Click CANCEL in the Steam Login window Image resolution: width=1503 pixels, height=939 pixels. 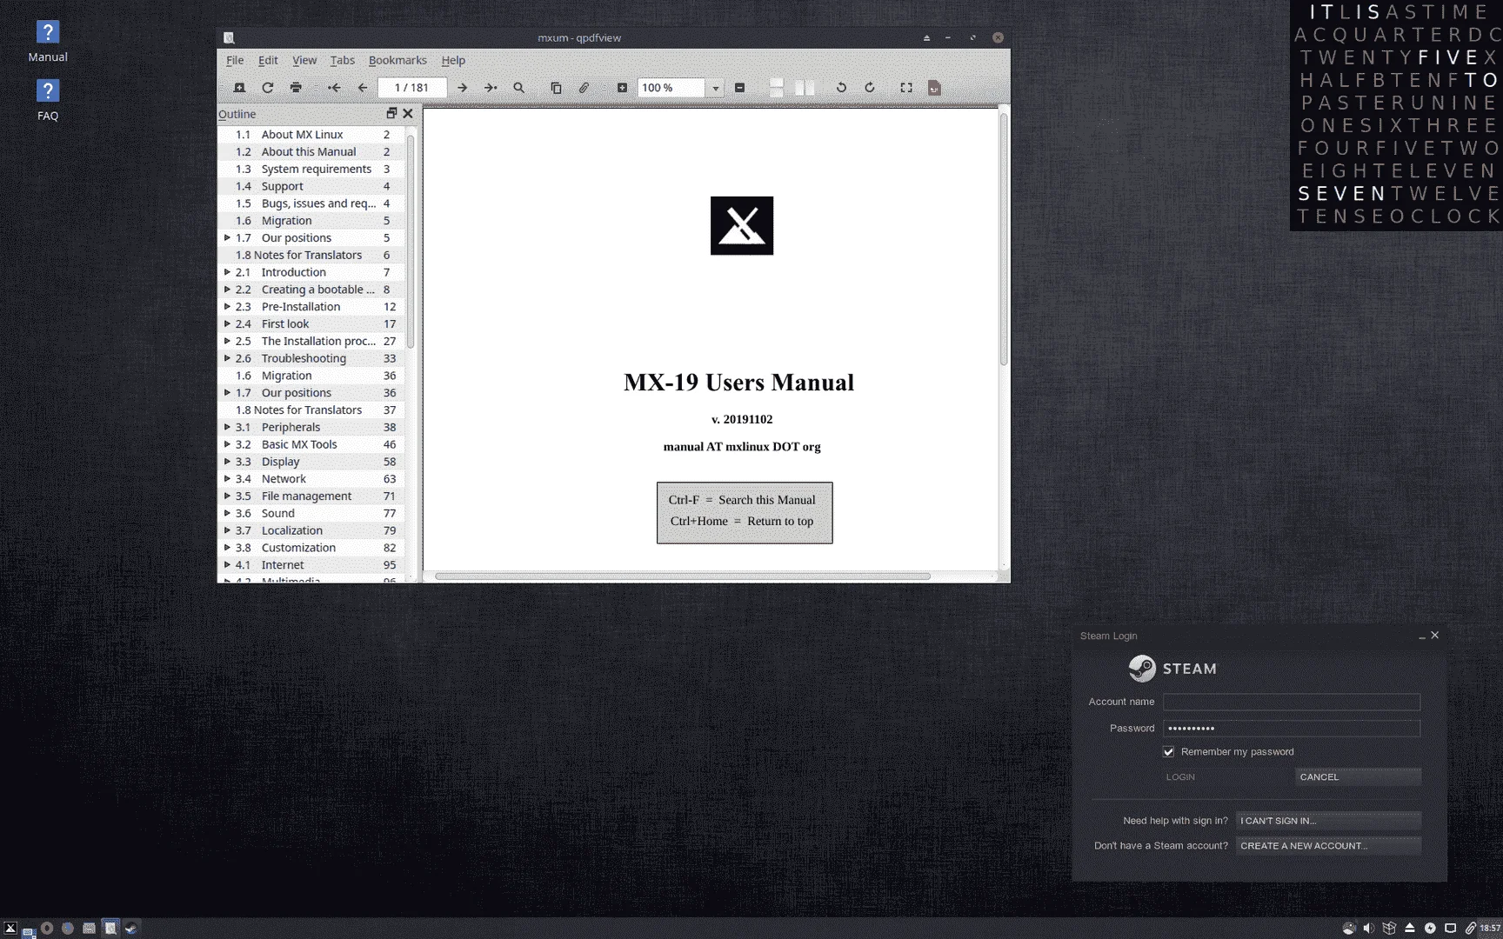(1359, 777)
